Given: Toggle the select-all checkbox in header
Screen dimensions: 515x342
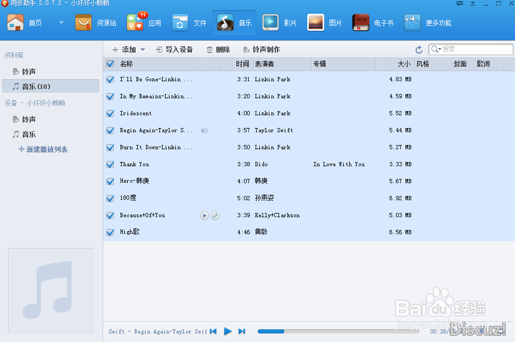Looking at the screenshot, I should [111, 64].
